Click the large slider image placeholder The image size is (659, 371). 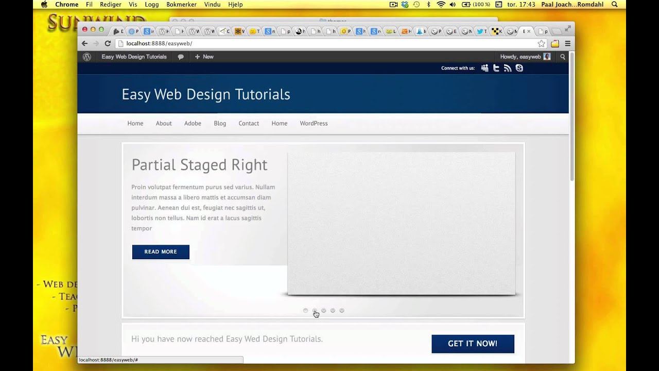[x=401, y=224]
